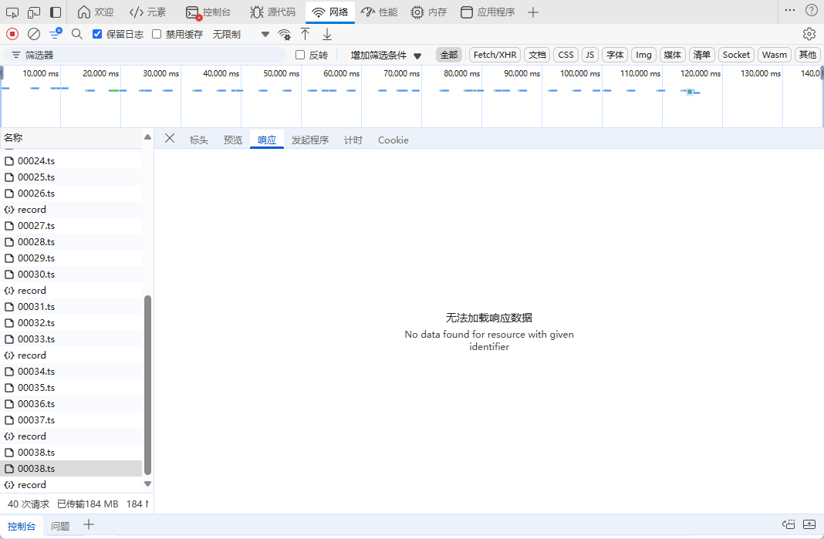Filter requests by CSS type

coord(566,55)
